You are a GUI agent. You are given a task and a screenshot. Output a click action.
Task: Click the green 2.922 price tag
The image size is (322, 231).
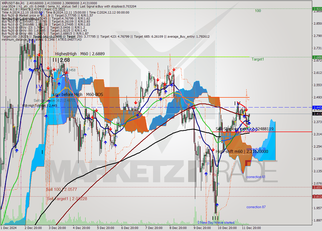[317, 9]
